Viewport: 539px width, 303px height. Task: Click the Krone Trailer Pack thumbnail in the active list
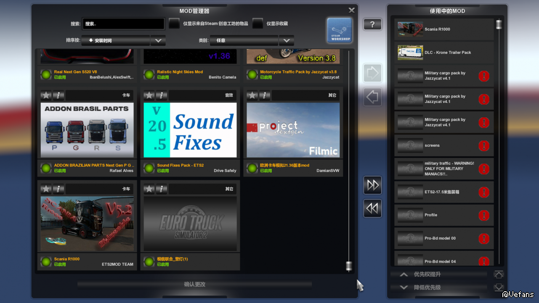(x=410, y=53)
